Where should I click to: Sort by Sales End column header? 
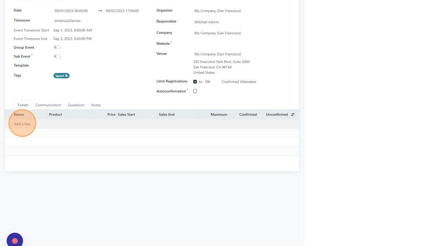(x=167, y=115)
